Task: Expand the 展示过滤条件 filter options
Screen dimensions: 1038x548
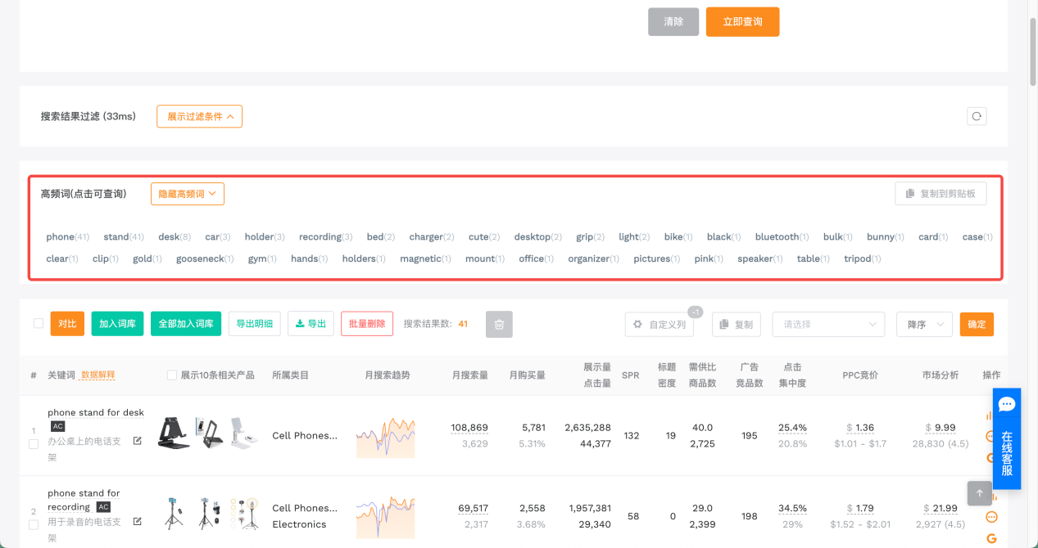Action: (199, 116)
